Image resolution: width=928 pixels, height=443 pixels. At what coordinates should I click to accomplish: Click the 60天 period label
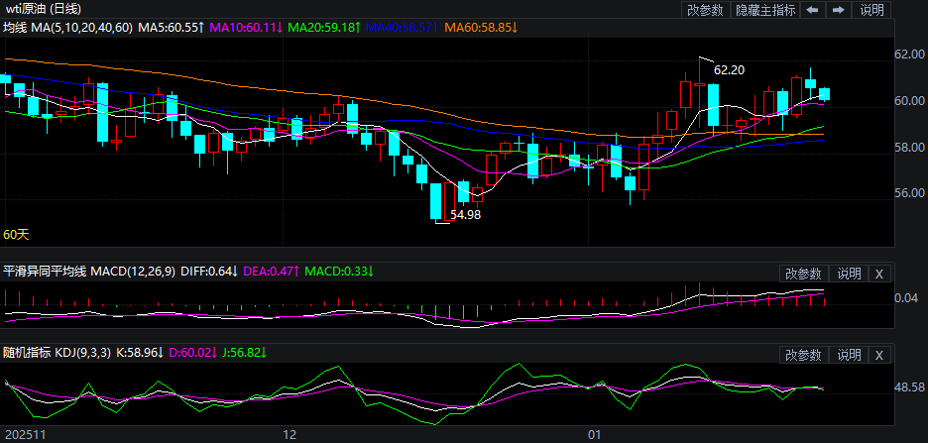click(16, 235)
